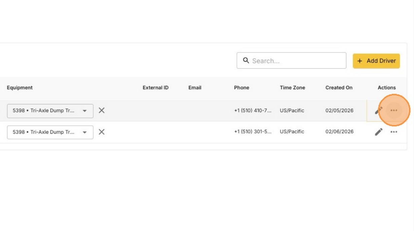Viewport: 414px width, 231px height.
Task: Edit driver with pencil in 02/06/2026 row
Action: click(x=379, y=132)
